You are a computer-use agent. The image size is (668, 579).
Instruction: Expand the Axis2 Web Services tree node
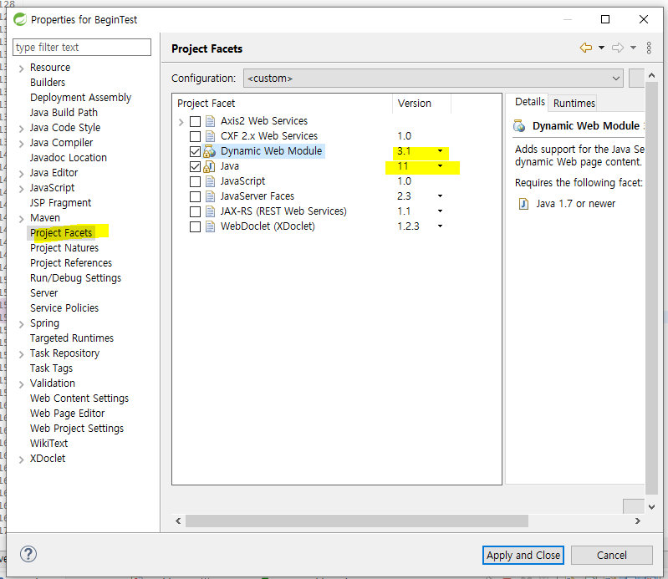click(x=181, y=122)
